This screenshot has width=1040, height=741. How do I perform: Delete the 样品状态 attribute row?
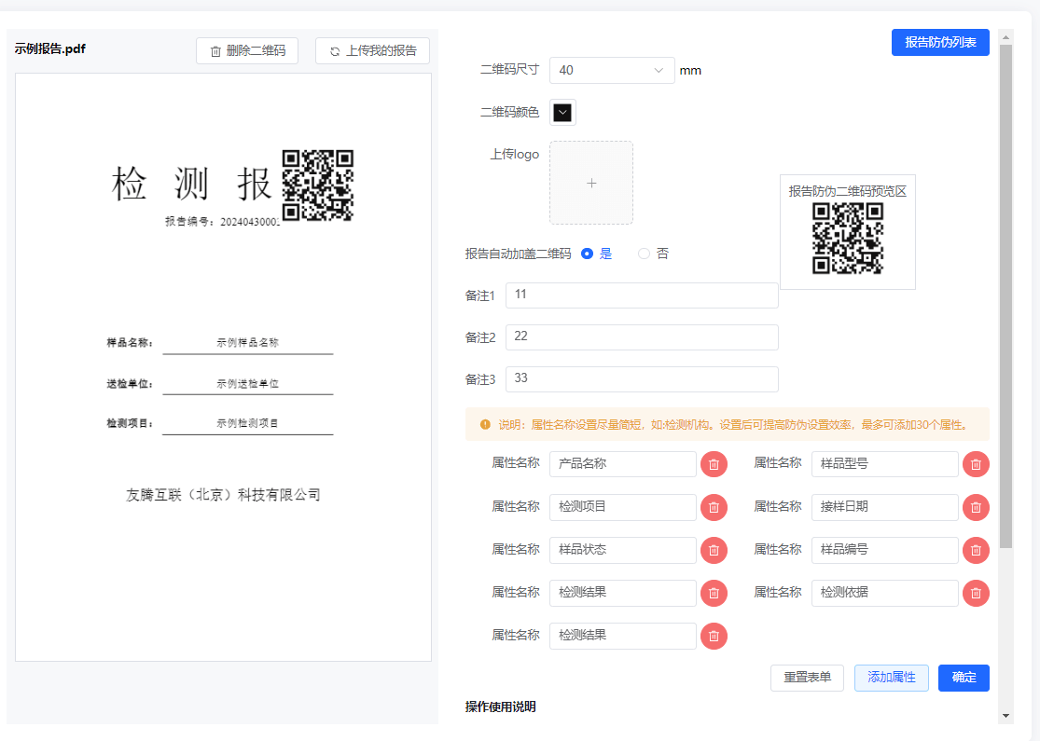(x=714, y=550)
